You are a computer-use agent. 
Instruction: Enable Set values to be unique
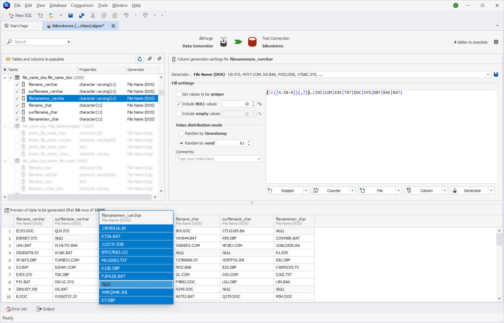179,94
